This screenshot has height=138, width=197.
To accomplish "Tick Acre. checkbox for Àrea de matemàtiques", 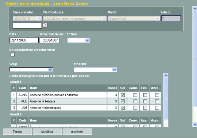I will coord(157,108).
